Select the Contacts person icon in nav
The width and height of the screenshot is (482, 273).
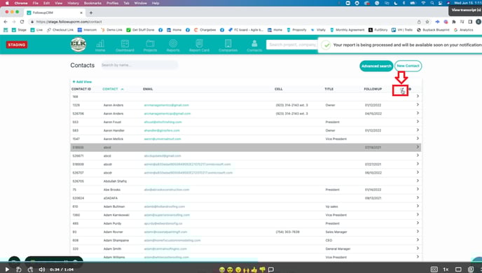tap(254, 45)
